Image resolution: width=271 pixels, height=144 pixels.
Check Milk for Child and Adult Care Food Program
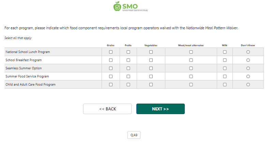click(x=225, y=85)
